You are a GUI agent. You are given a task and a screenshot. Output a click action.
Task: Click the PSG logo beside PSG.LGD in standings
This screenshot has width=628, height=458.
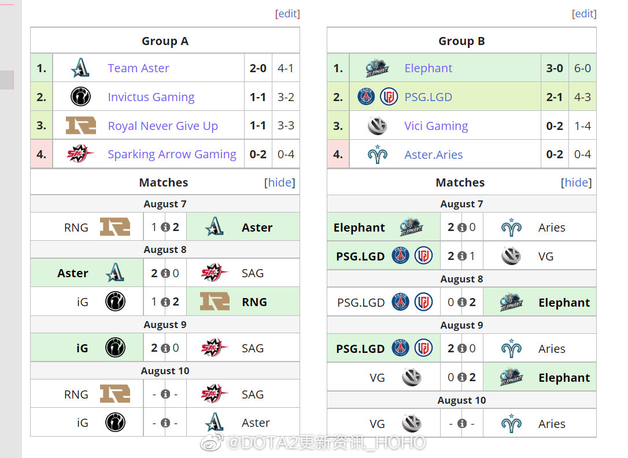366,96
